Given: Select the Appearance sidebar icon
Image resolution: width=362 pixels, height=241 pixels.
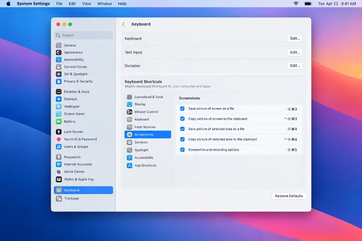Looking at the screenshot, I should tap(59, 52).
